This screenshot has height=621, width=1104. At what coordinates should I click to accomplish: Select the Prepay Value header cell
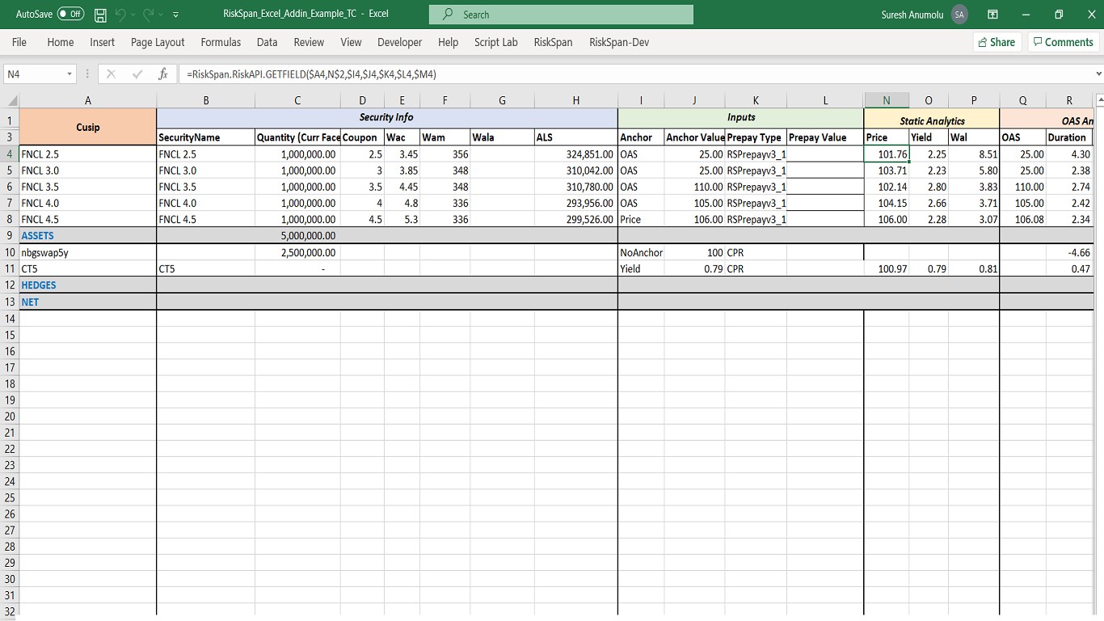pos(825,137)
